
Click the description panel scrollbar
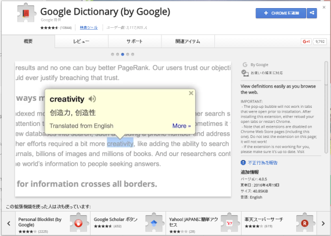click(x=326, y=107)
